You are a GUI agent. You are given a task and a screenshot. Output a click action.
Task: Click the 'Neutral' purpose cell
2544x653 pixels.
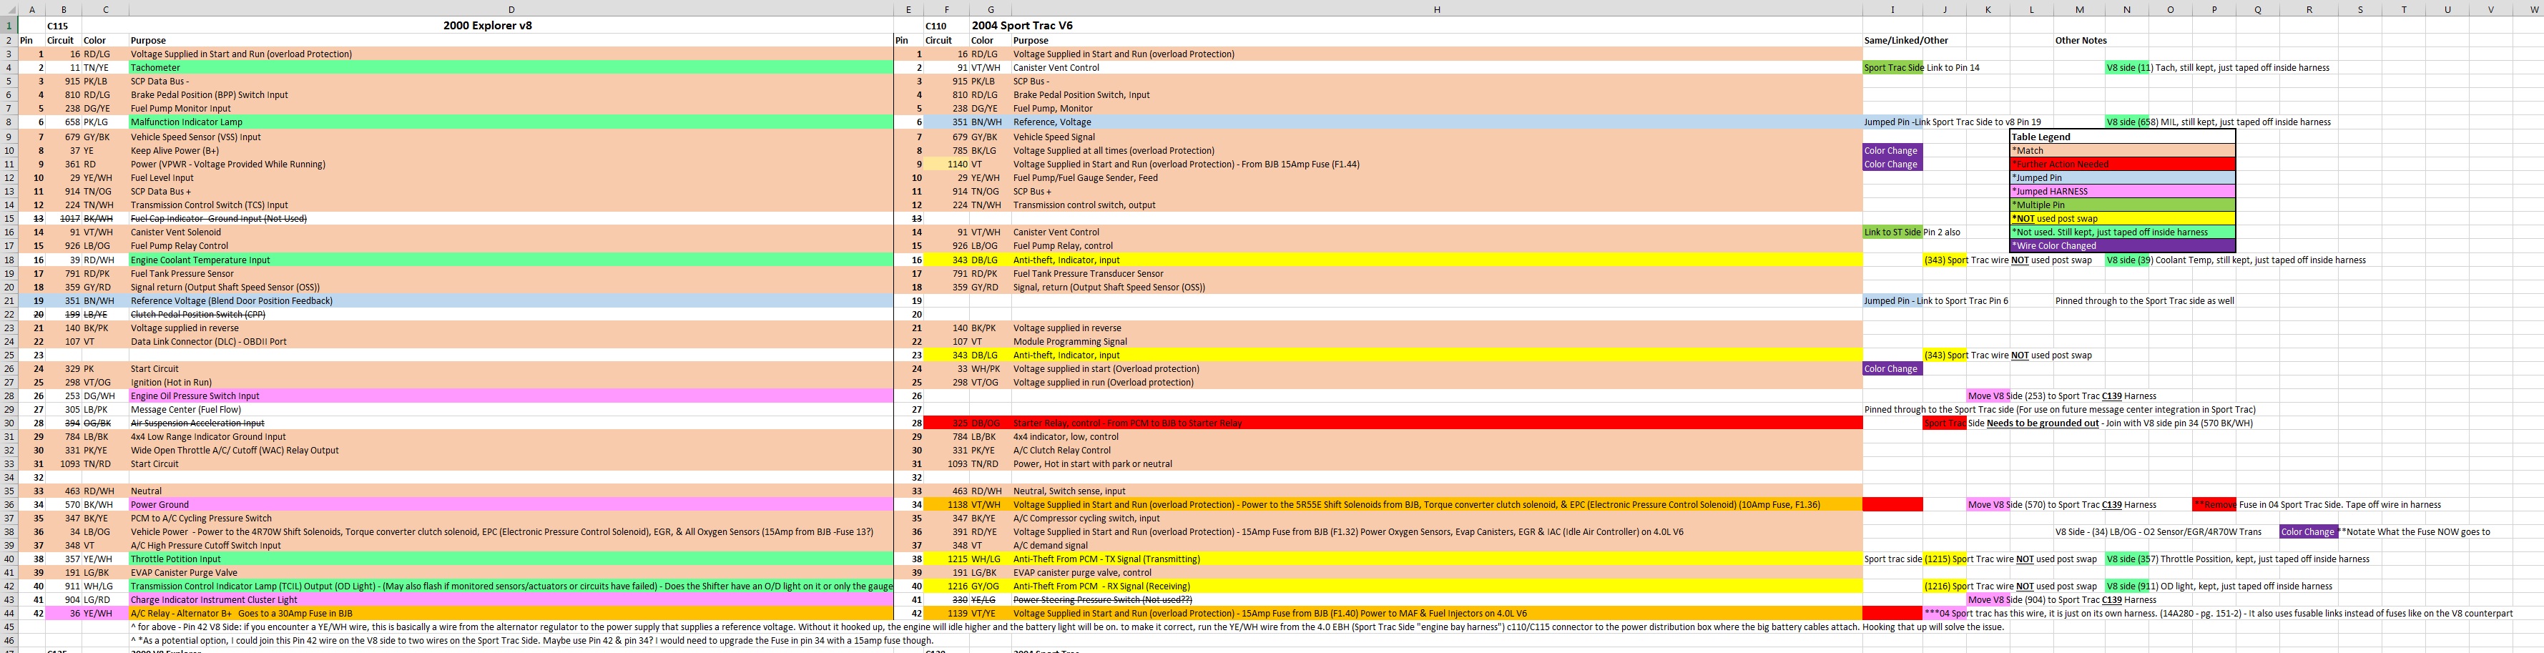pyautogui.click(x=511, y=491)
